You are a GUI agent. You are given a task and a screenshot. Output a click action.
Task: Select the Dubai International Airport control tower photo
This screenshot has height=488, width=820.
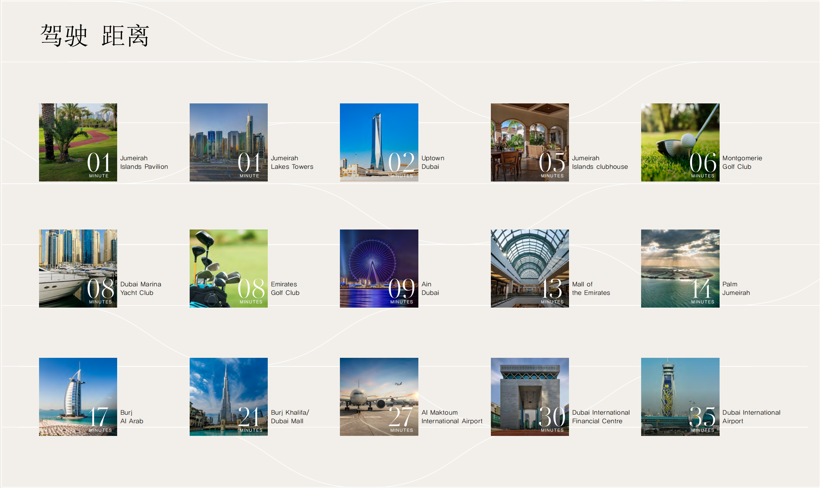pos(680,397)
